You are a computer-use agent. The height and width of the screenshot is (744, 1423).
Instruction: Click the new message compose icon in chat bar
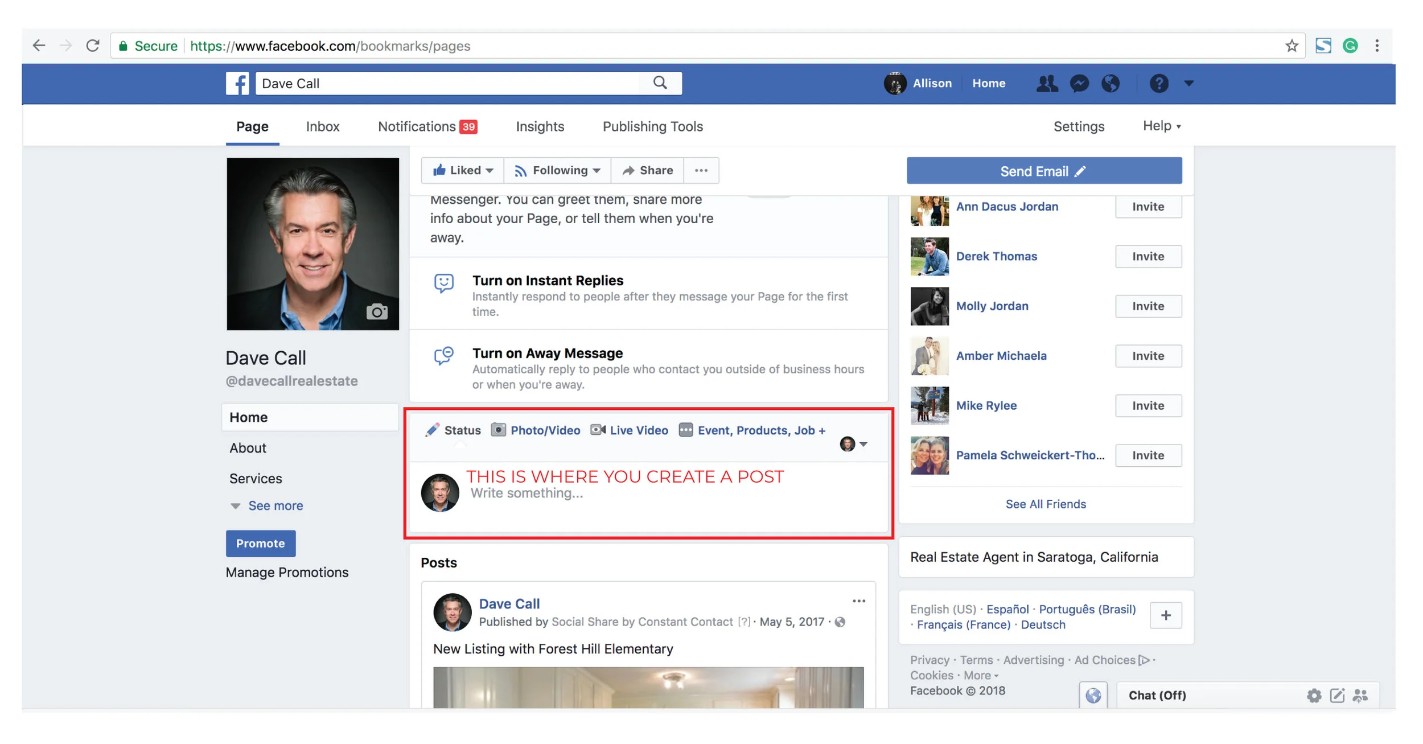[1337, 696]
